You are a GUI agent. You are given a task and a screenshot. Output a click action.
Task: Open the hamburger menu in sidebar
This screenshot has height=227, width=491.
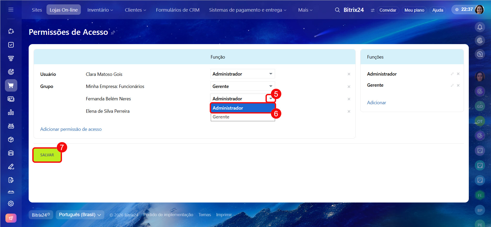click(11, 10)
